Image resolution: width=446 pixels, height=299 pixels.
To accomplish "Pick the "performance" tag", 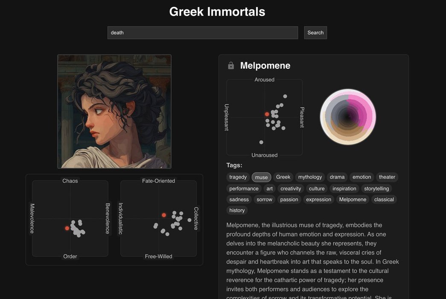I will tap(244, 188).
